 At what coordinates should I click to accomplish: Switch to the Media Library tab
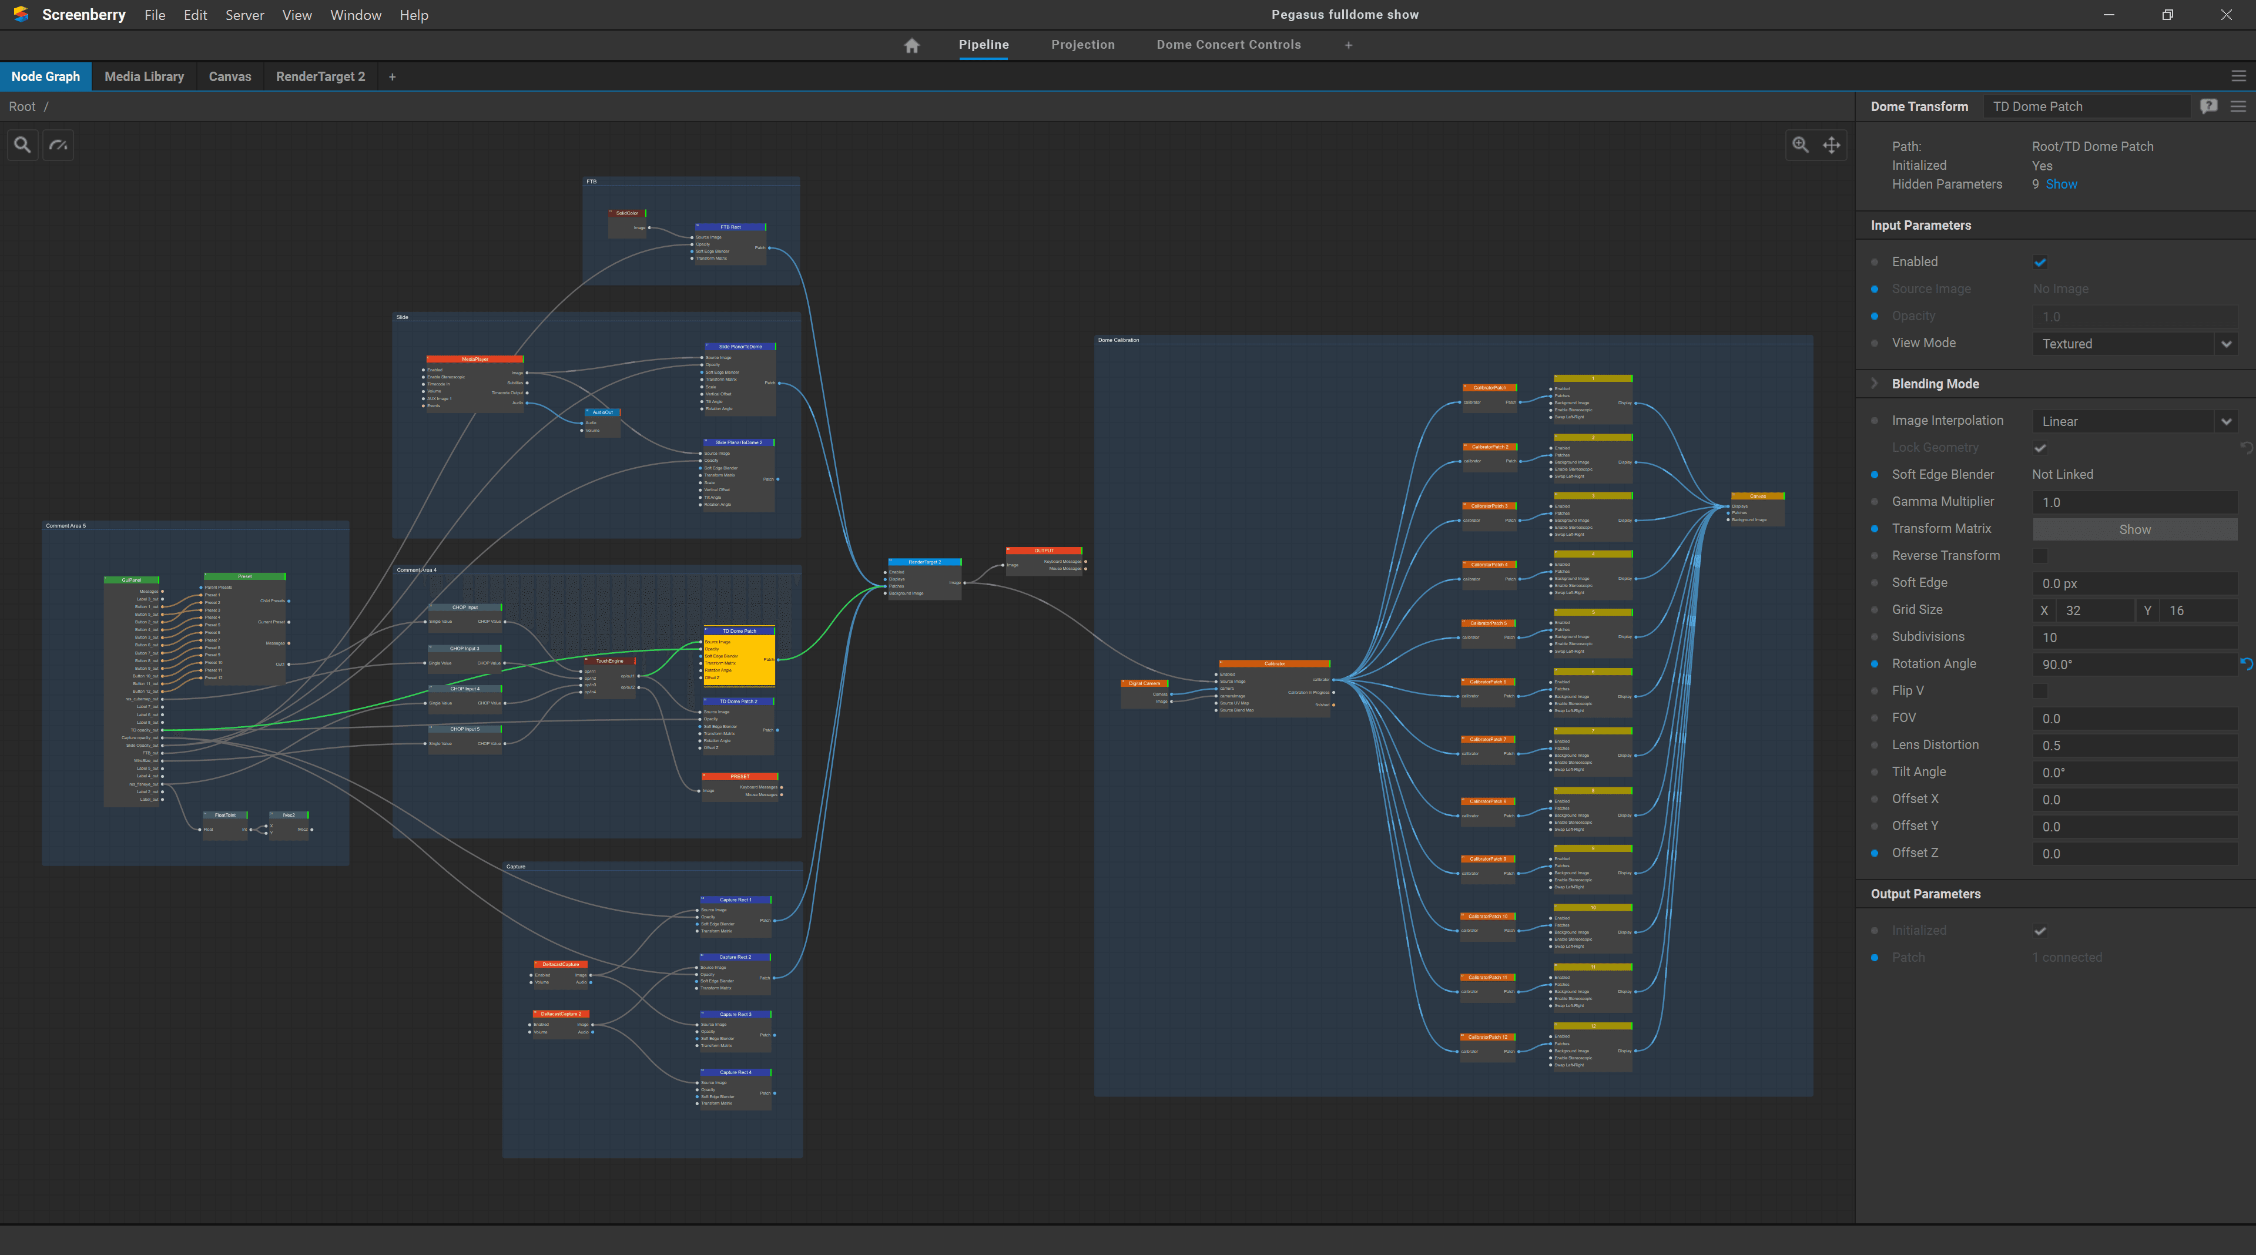143,77
